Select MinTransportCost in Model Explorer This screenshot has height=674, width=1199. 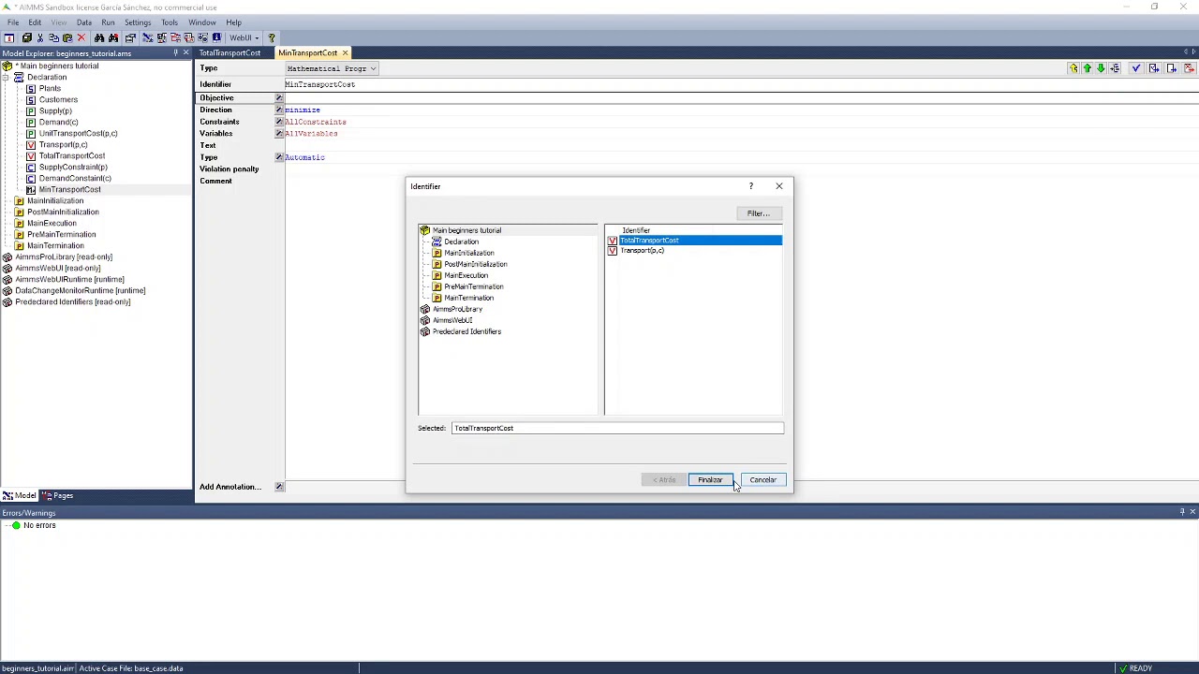coord(69,189)
